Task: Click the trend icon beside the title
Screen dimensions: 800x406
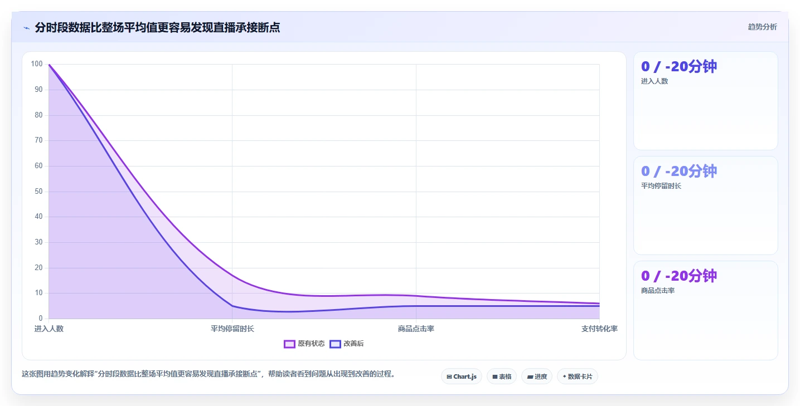Action: click(27, 28)
